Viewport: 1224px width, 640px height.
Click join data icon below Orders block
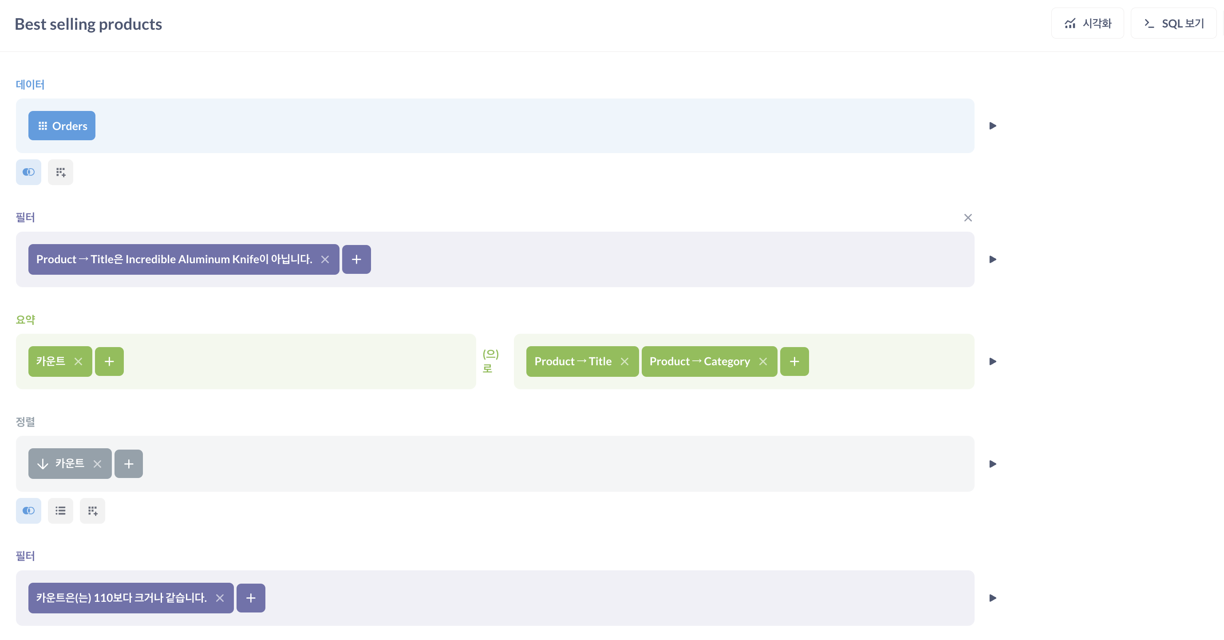28,172
